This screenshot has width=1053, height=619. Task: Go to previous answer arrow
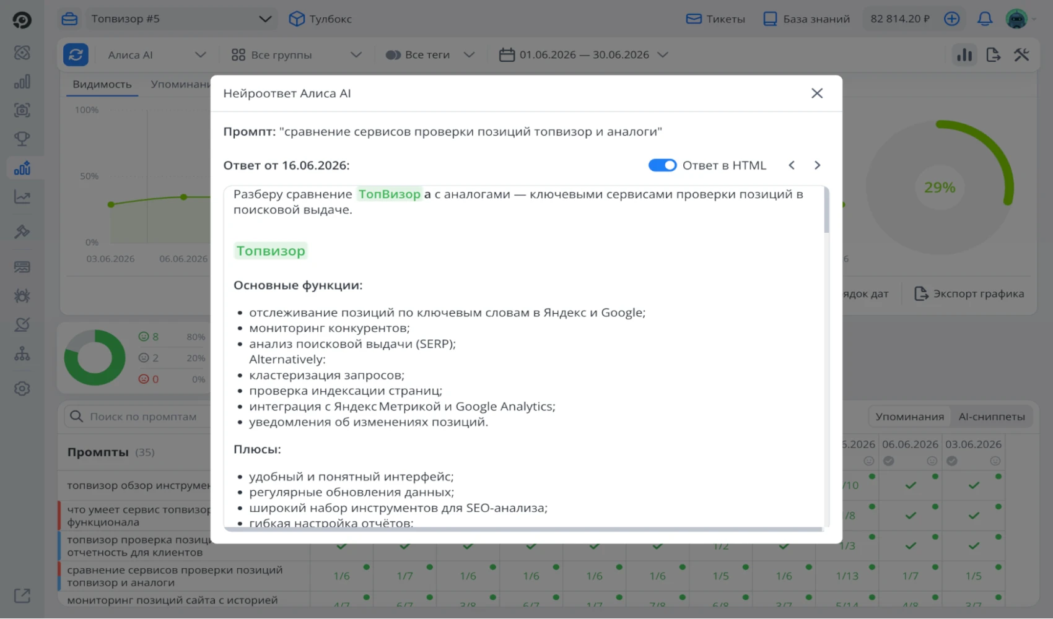[792, 165]
